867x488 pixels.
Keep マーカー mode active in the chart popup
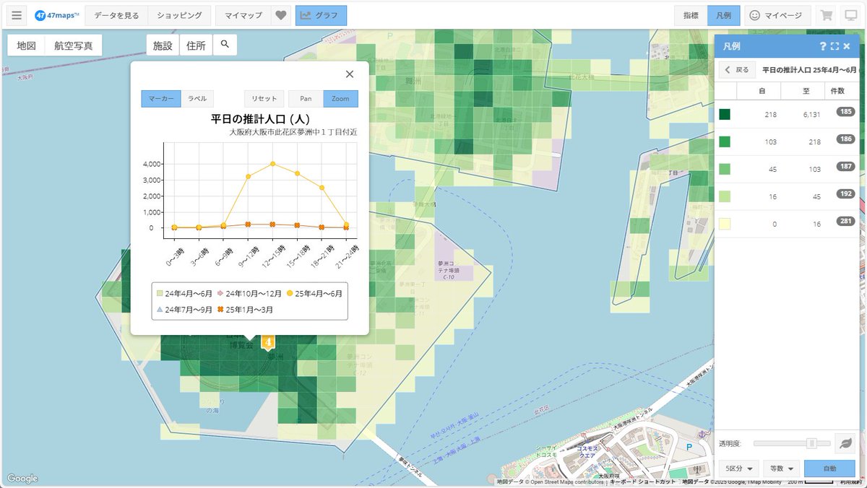pyautogui.click(x=160, y=98)
